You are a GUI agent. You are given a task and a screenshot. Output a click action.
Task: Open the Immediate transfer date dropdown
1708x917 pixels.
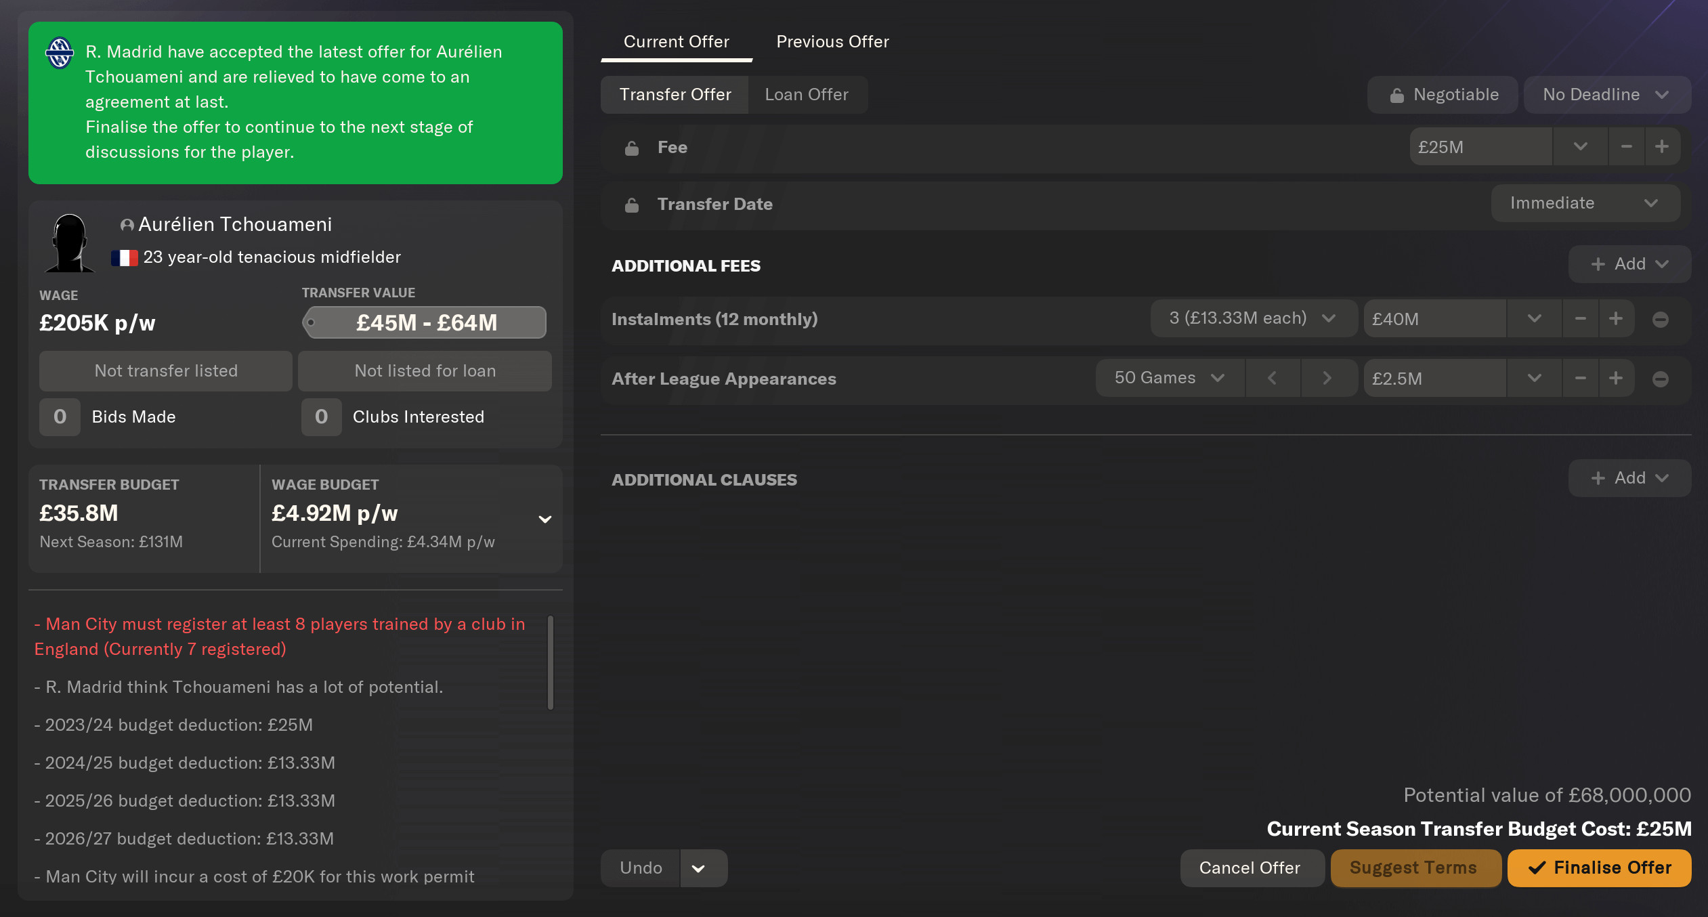tap(1585, 203)
